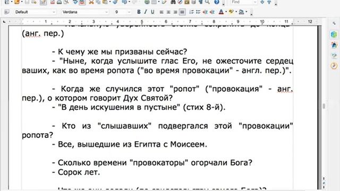340x191 pixels.
Task: Click the Copy icon
Action: (98, 2)
